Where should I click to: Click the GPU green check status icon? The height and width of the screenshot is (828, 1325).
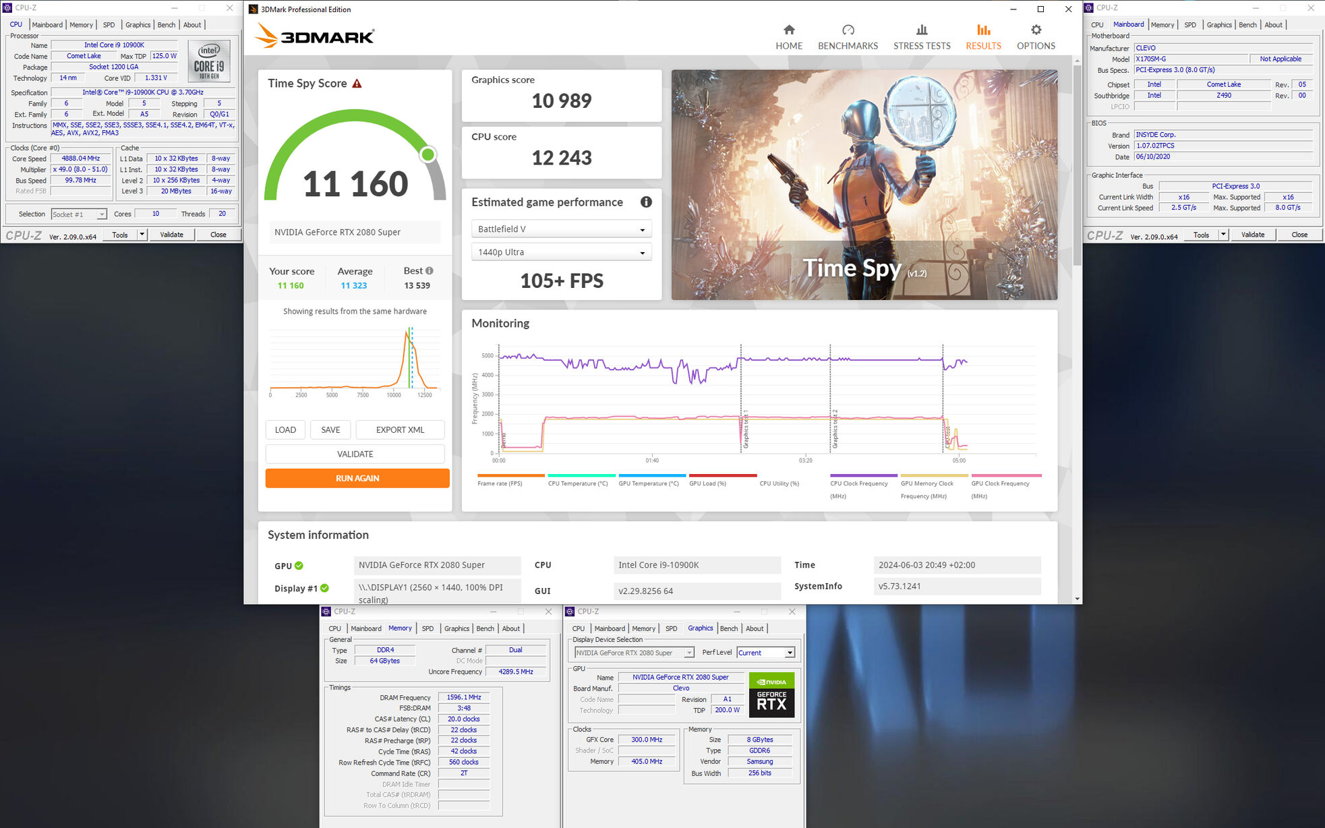click(x=299, y=566)
